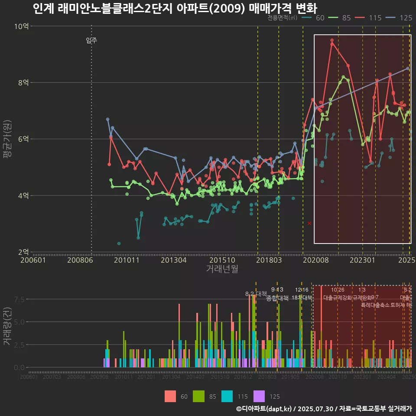Screen dimensions: 416x416
Task: Select the 4억 y-axis label
Action: click(23, 195)
